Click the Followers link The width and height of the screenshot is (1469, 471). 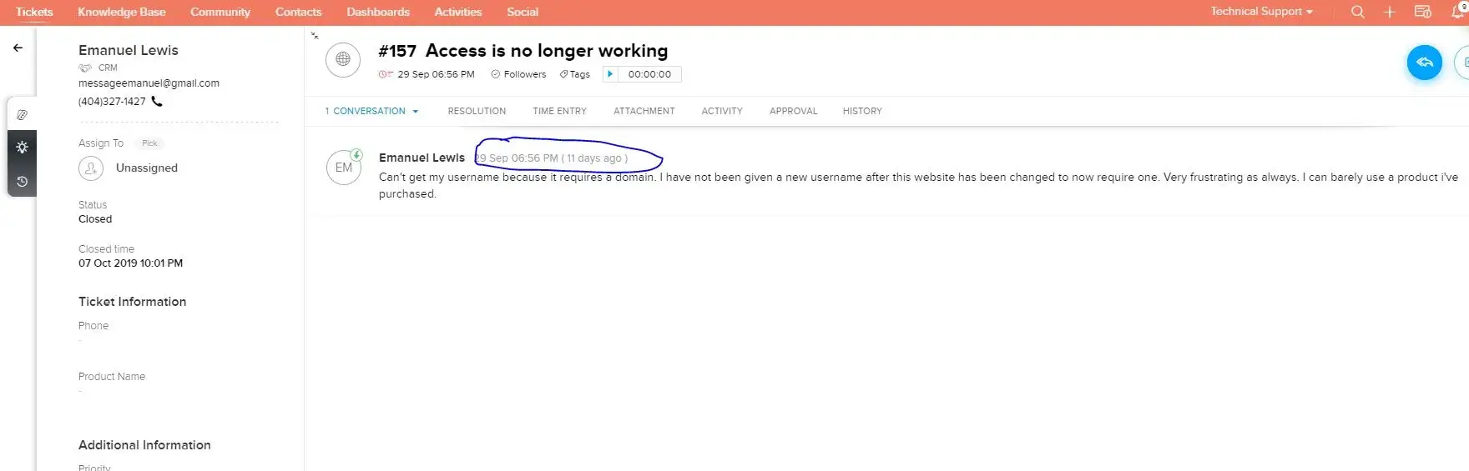click(x=519, y=74)
